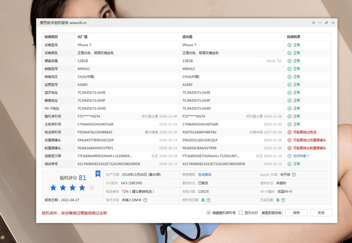Click the 检测项目 column header
The image size is (352, 243).
51,37
